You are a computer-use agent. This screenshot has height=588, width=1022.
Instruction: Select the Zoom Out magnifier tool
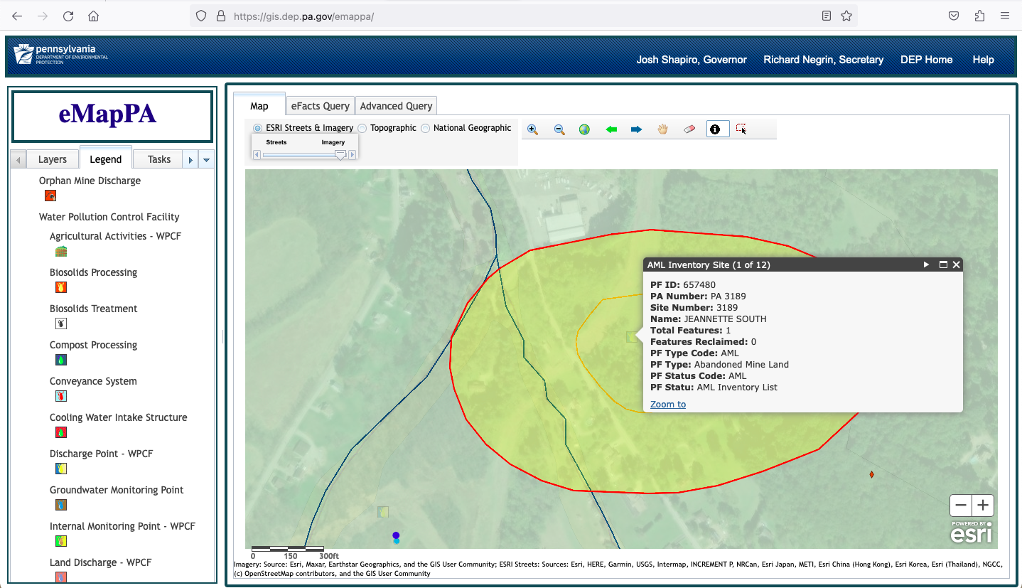coord(559,129)
